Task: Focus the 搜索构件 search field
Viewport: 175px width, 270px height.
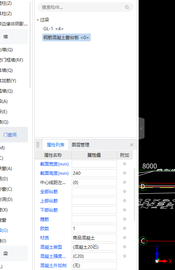Action: click(85, 7)
